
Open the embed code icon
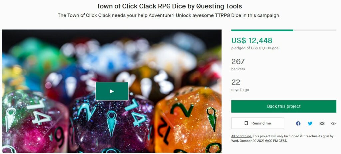[334, 123]
